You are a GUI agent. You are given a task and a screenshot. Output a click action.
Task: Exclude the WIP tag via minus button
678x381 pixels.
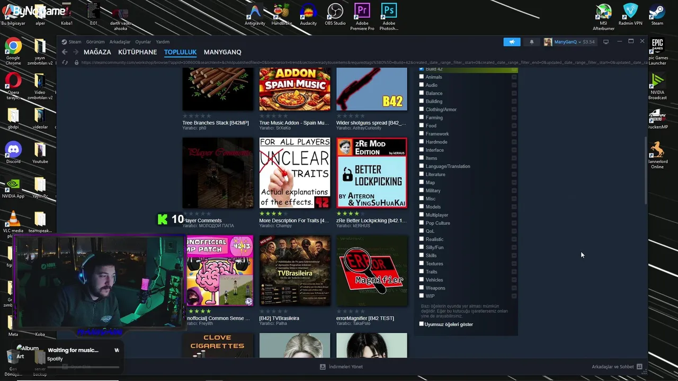(514, 296)
